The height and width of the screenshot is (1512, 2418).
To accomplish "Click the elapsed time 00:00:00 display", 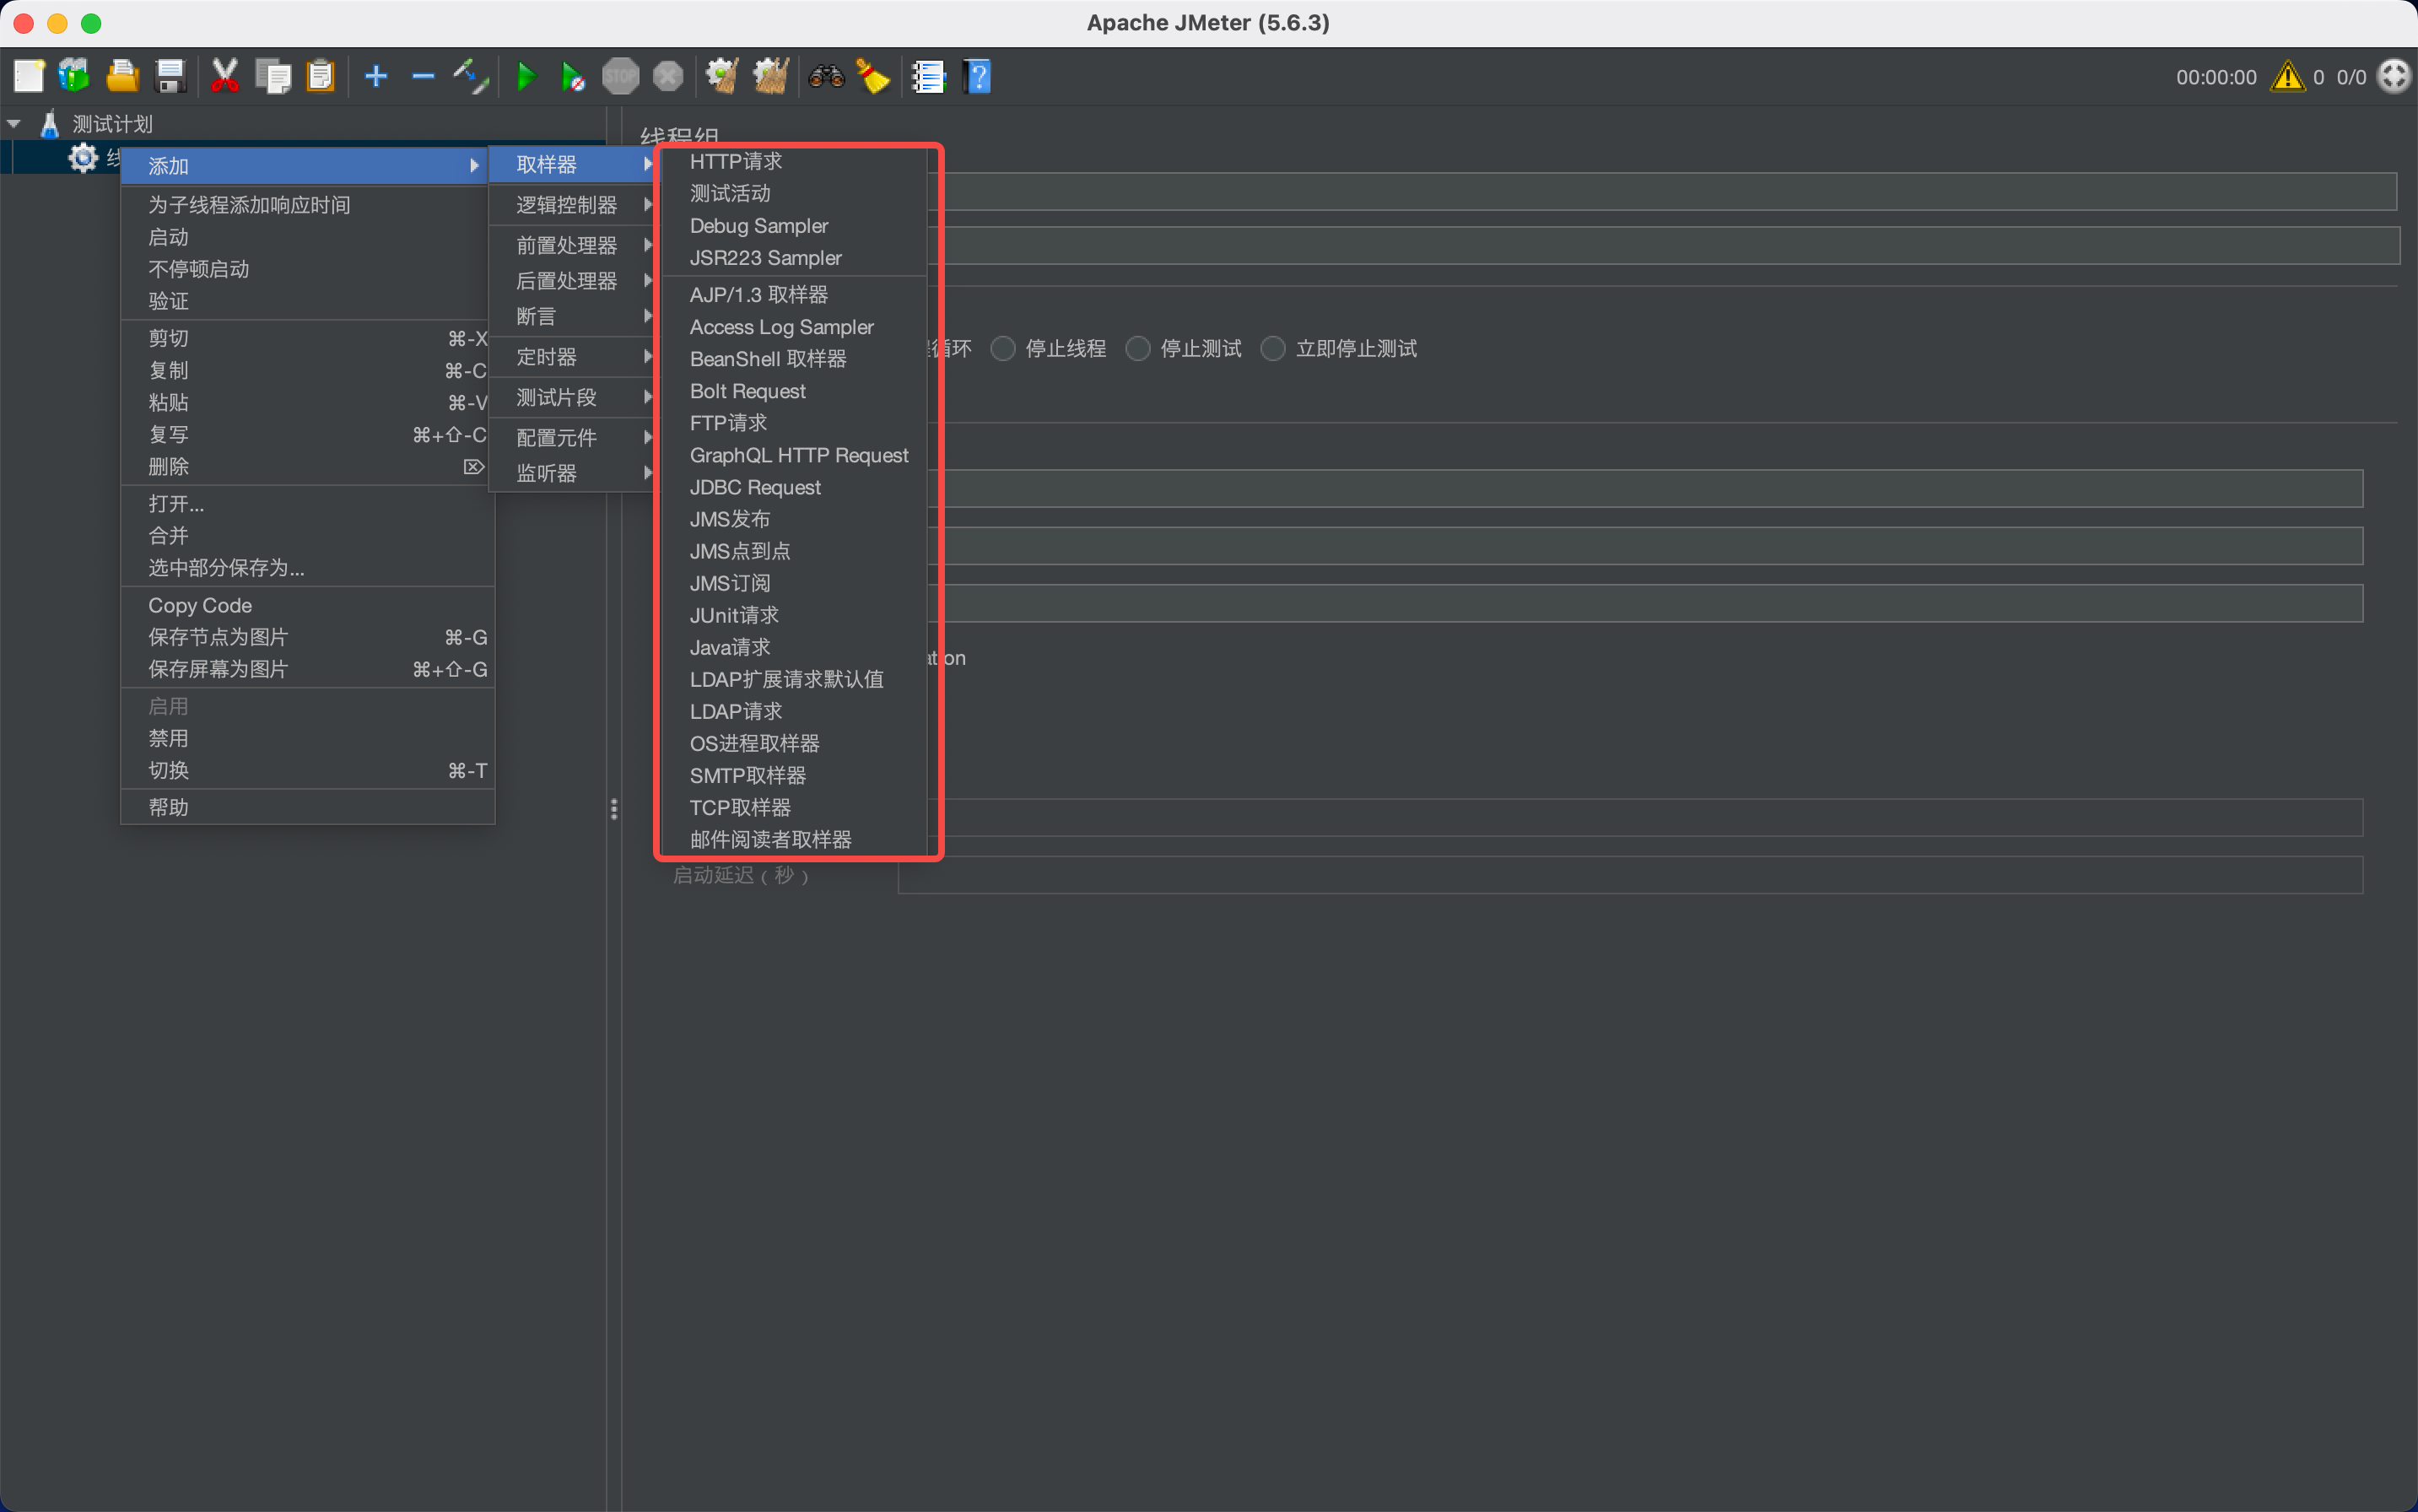I will tap(2216, 77).
